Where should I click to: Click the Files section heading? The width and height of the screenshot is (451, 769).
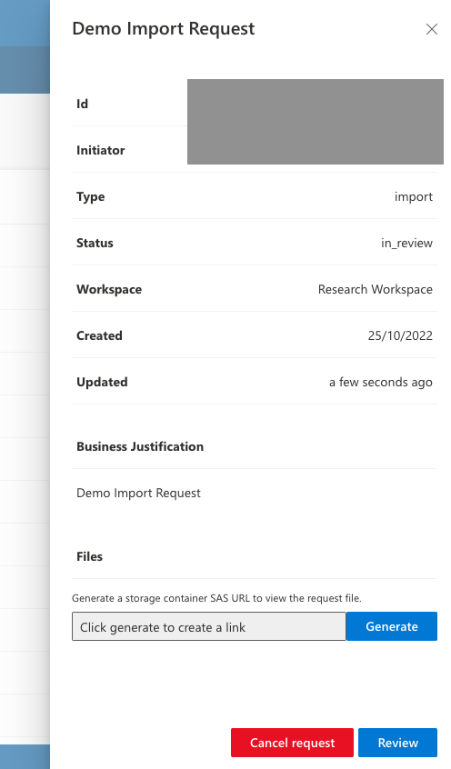89,556
